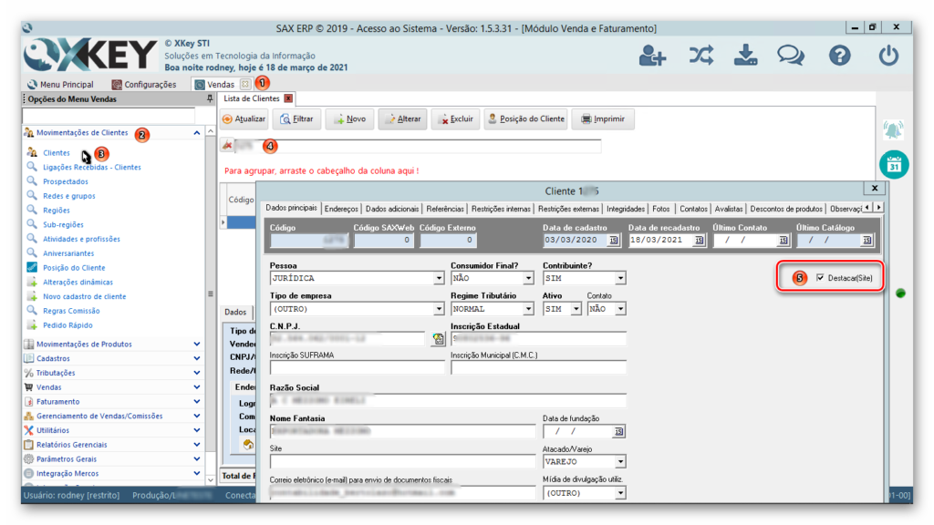934x525 pixels.
Task: Toggle the Destacar(Site) checkbox
Action: [820, 278]
